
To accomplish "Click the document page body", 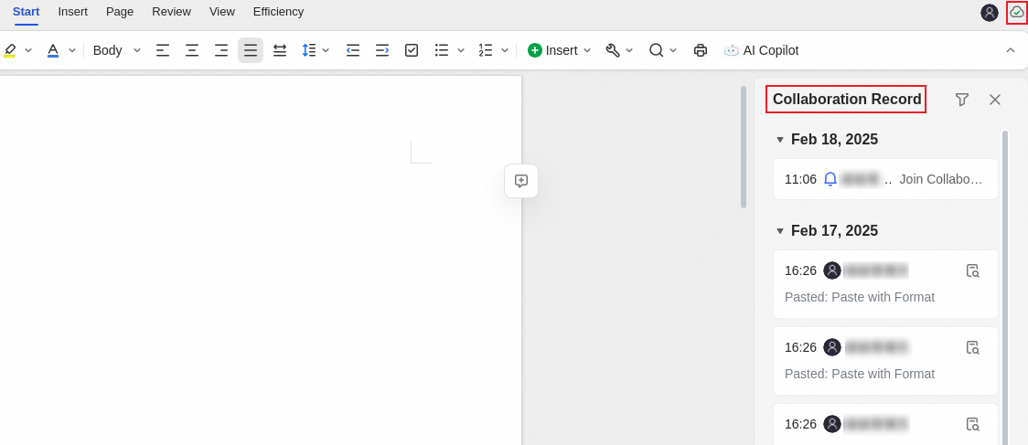I will [261, 260].
